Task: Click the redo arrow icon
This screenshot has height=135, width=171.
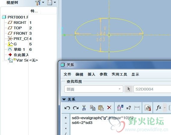Action: coord(76,108)
